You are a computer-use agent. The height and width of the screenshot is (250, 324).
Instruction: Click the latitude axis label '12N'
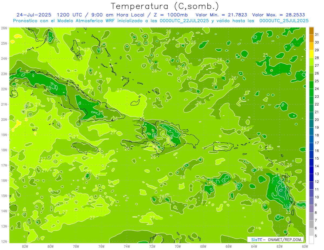(x=4, y=241)
